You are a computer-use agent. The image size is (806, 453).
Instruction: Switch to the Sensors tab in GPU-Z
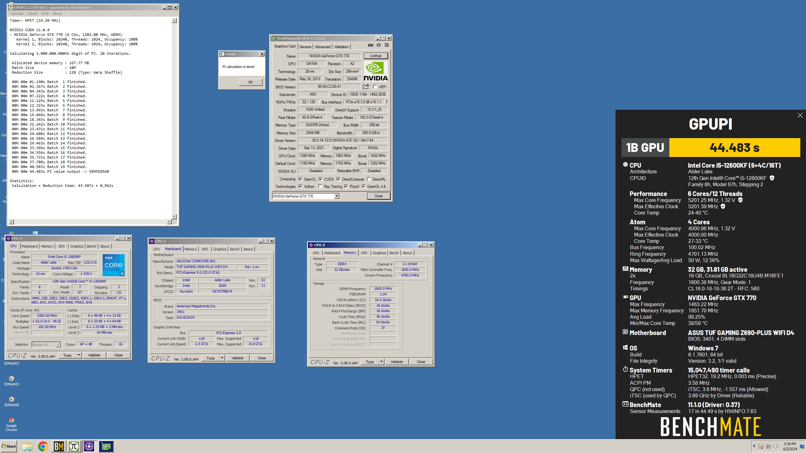(x=305, y=47)
